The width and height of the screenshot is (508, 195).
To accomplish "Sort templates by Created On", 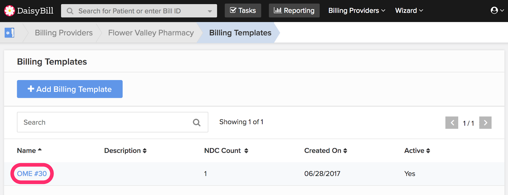I will click(x=345, y=151).
